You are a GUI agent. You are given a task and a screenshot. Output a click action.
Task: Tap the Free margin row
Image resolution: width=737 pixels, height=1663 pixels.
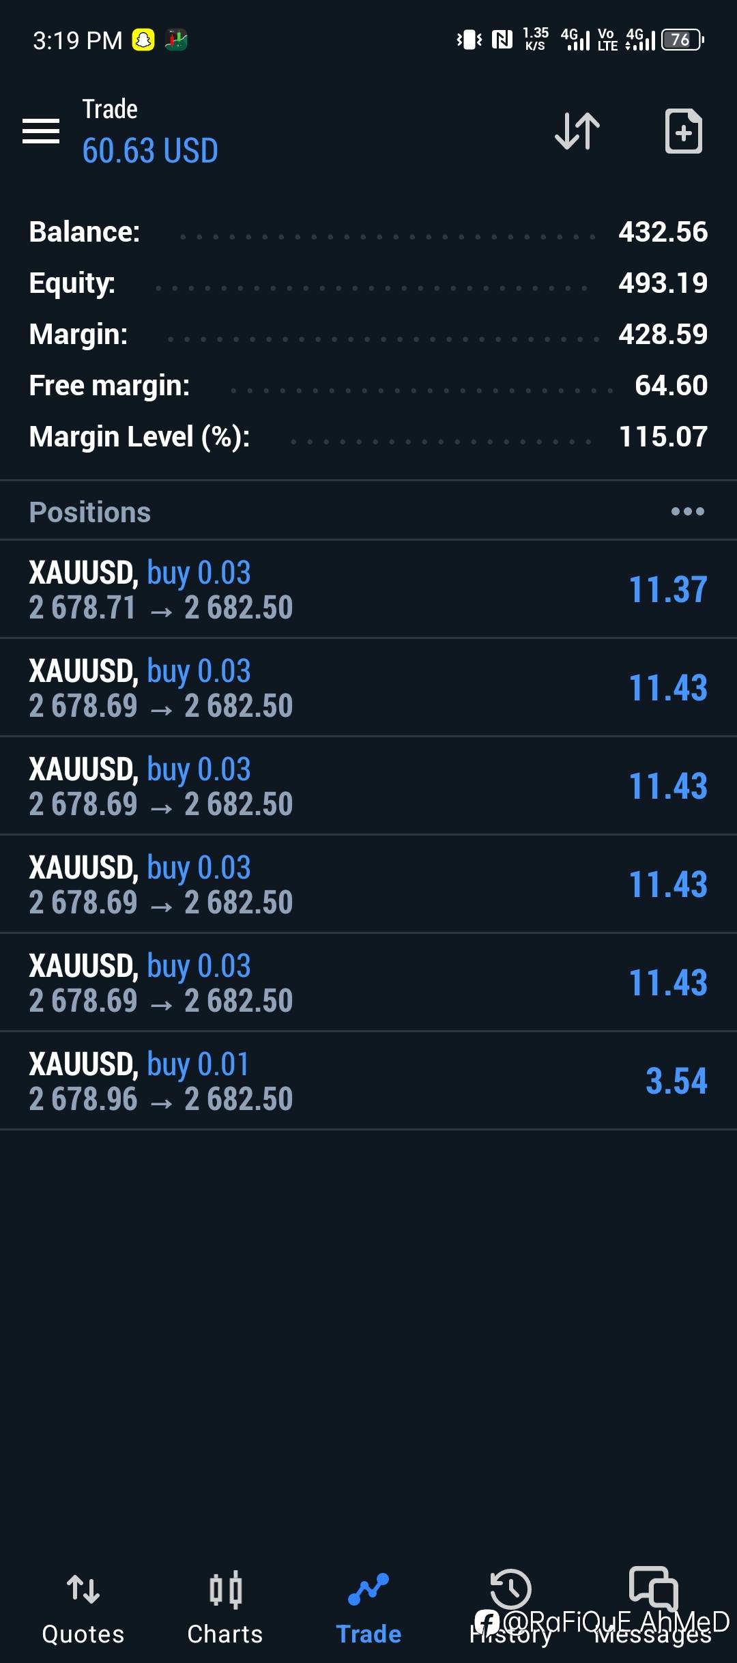point(369,386)
